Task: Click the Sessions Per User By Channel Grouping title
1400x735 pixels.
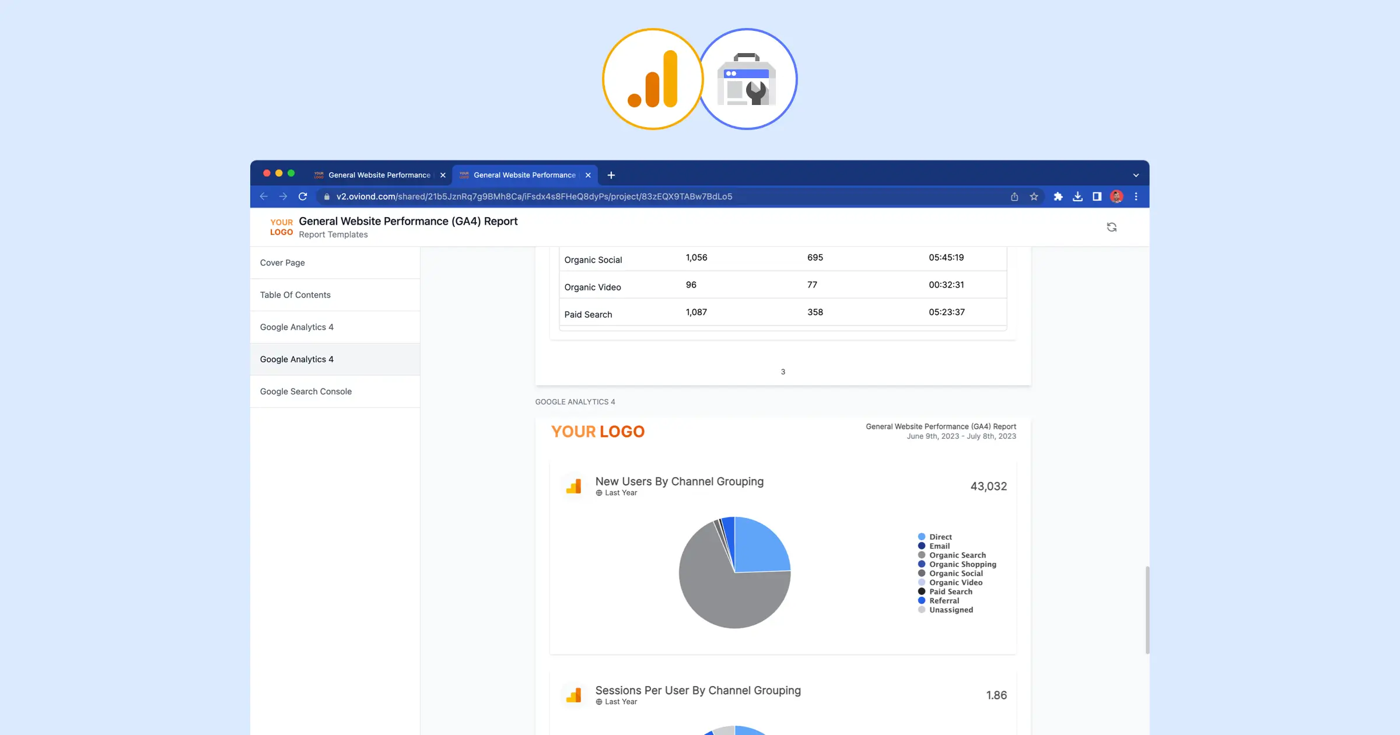Action: (698, 690)
